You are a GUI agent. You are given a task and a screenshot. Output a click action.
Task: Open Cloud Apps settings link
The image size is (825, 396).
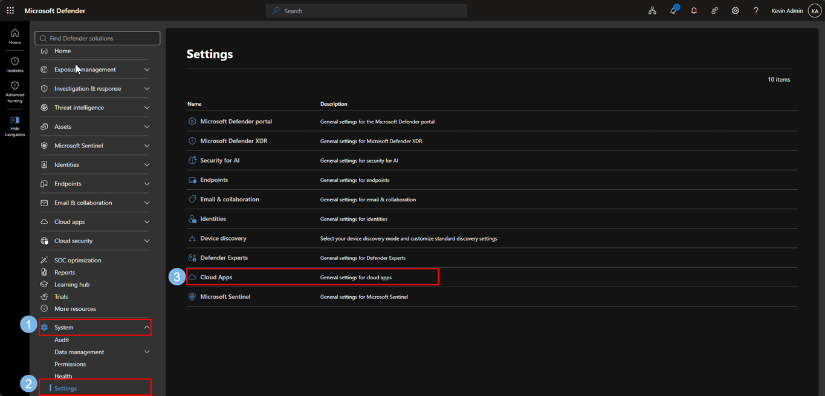pos(216,277)
